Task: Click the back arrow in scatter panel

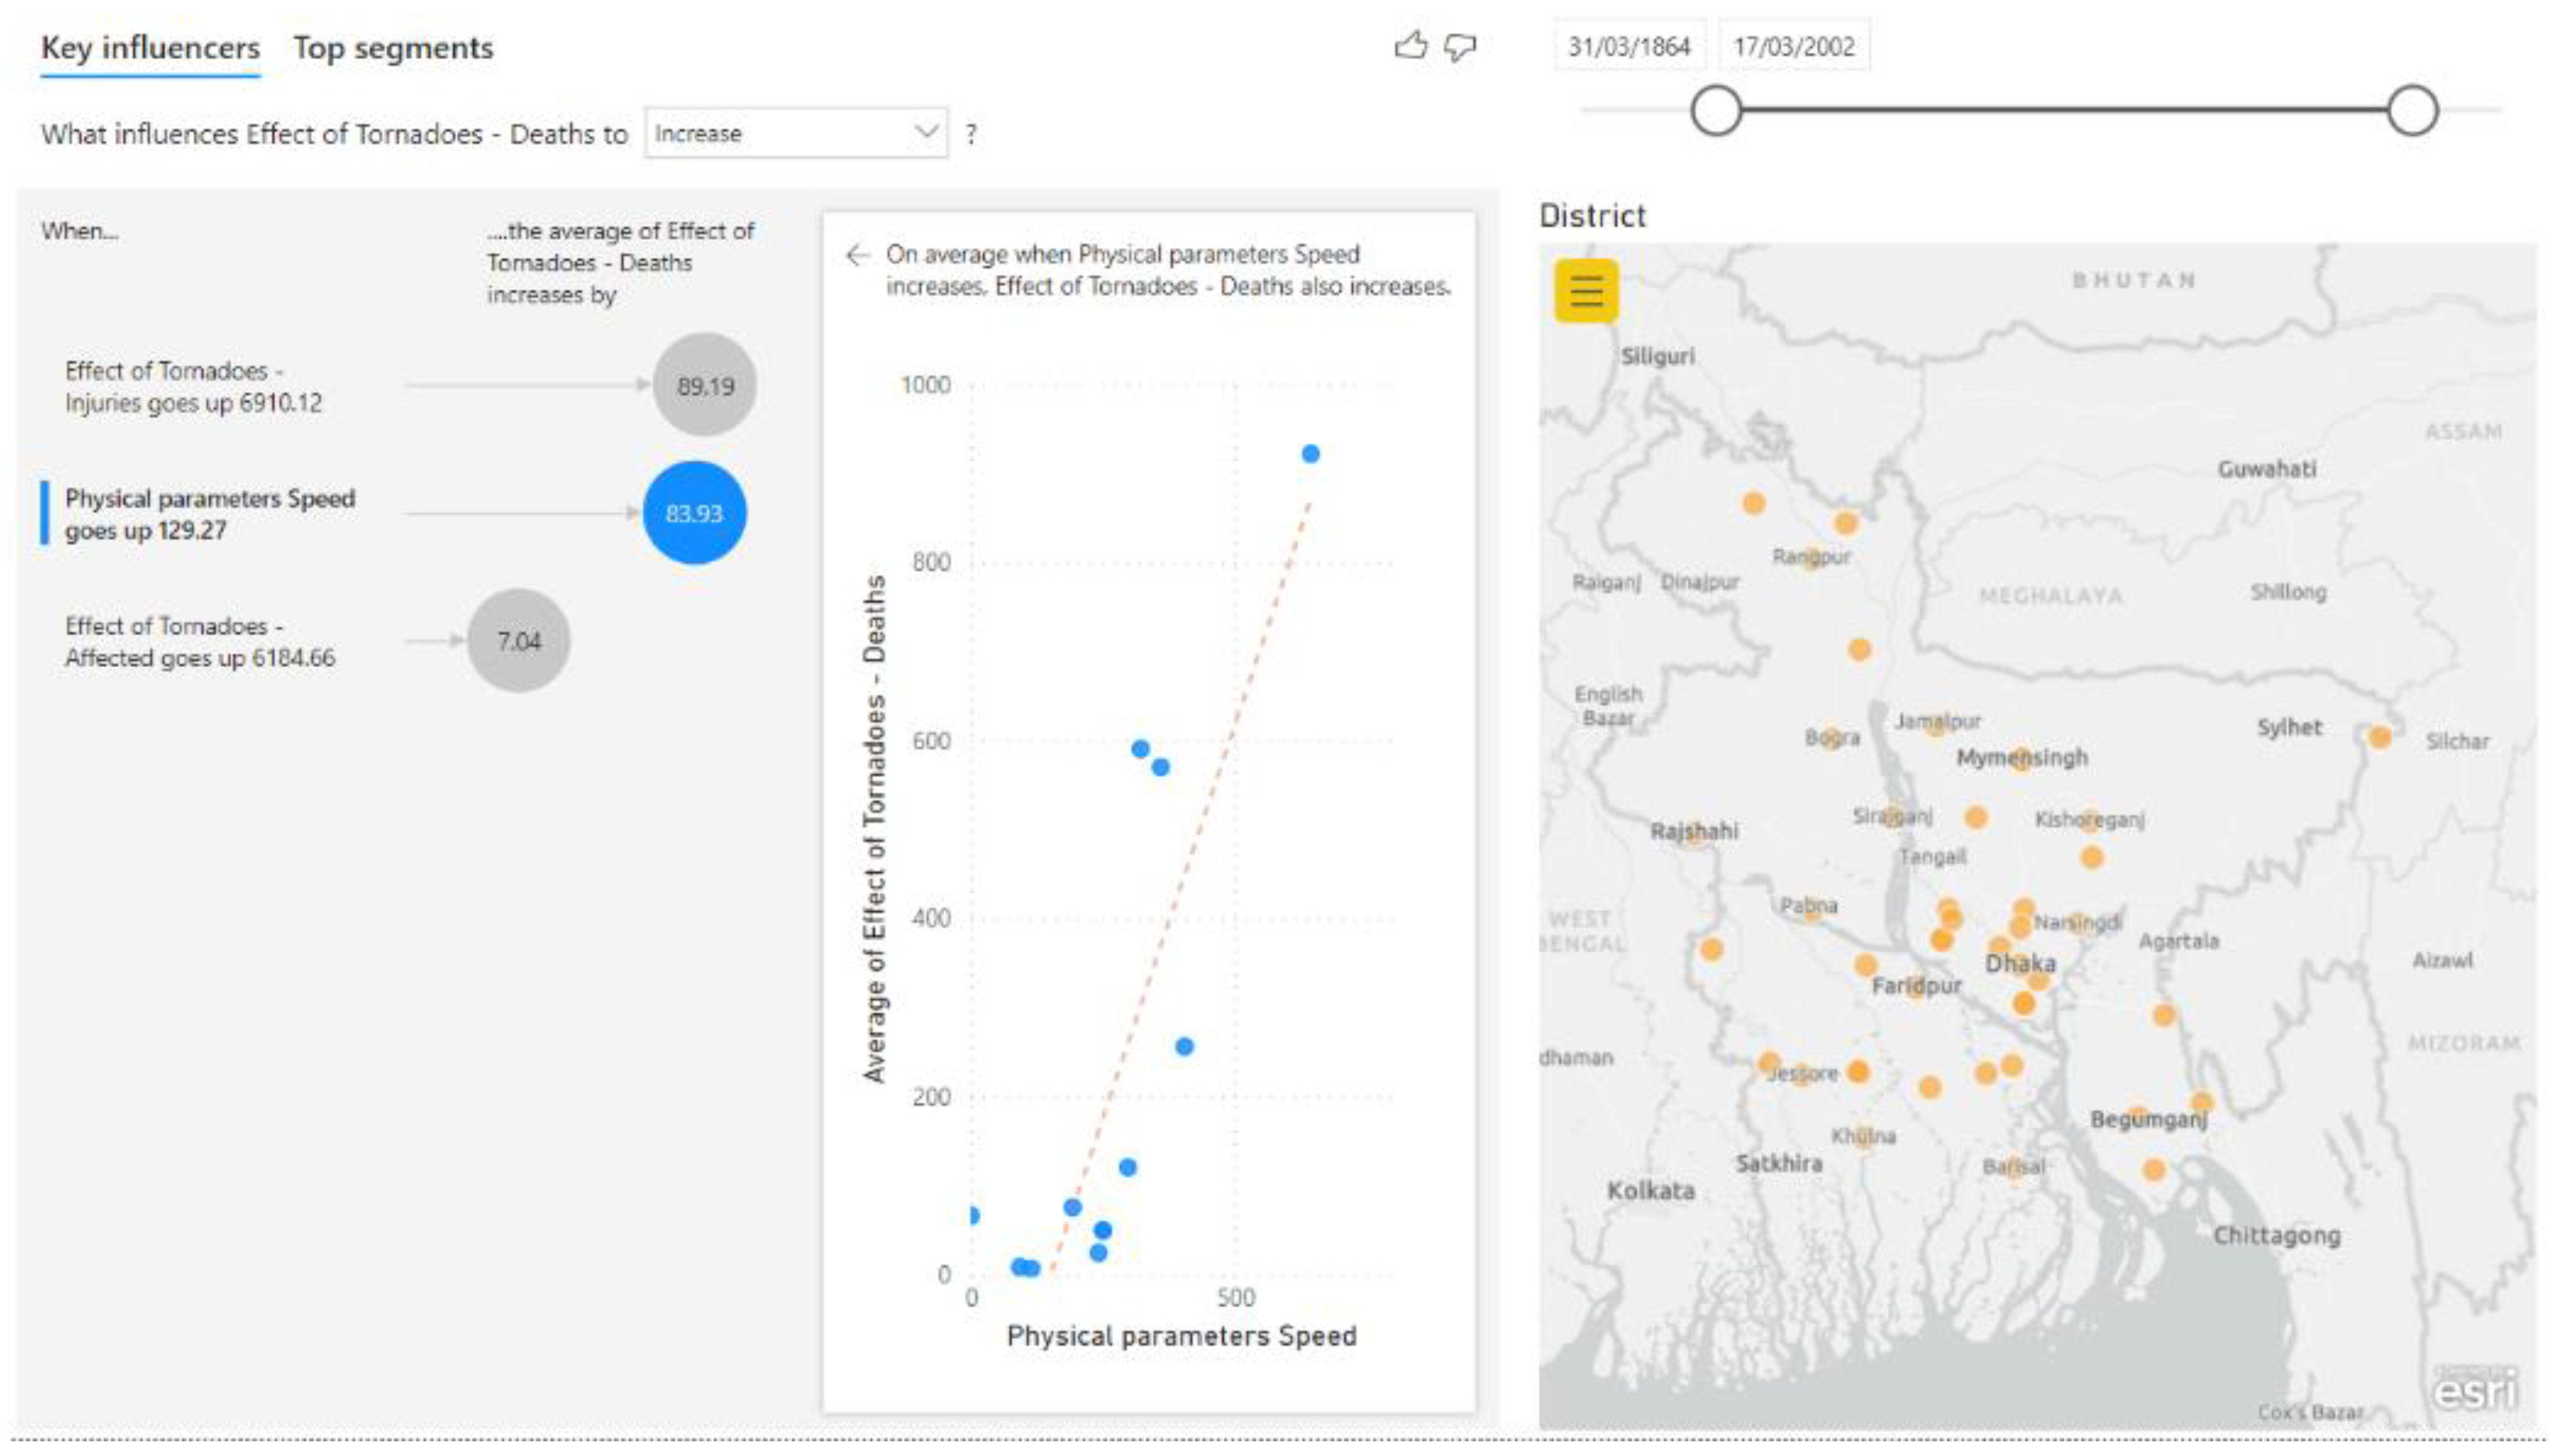Action: point(857,255)
